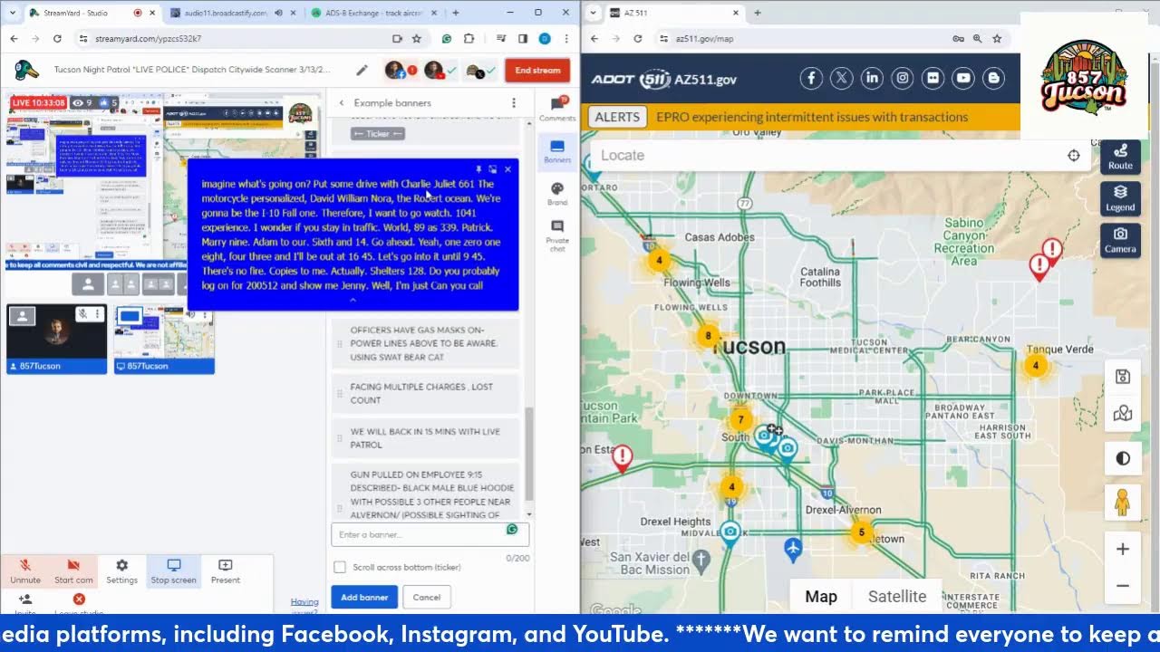Switch the map to Satellite view
The width and height of the screenshot is (1160, 652).
pos(897,596)
